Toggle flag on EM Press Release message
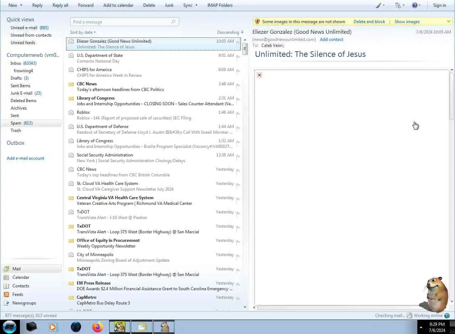Screen dimensions: 455x334 click(x=238, y=285)
